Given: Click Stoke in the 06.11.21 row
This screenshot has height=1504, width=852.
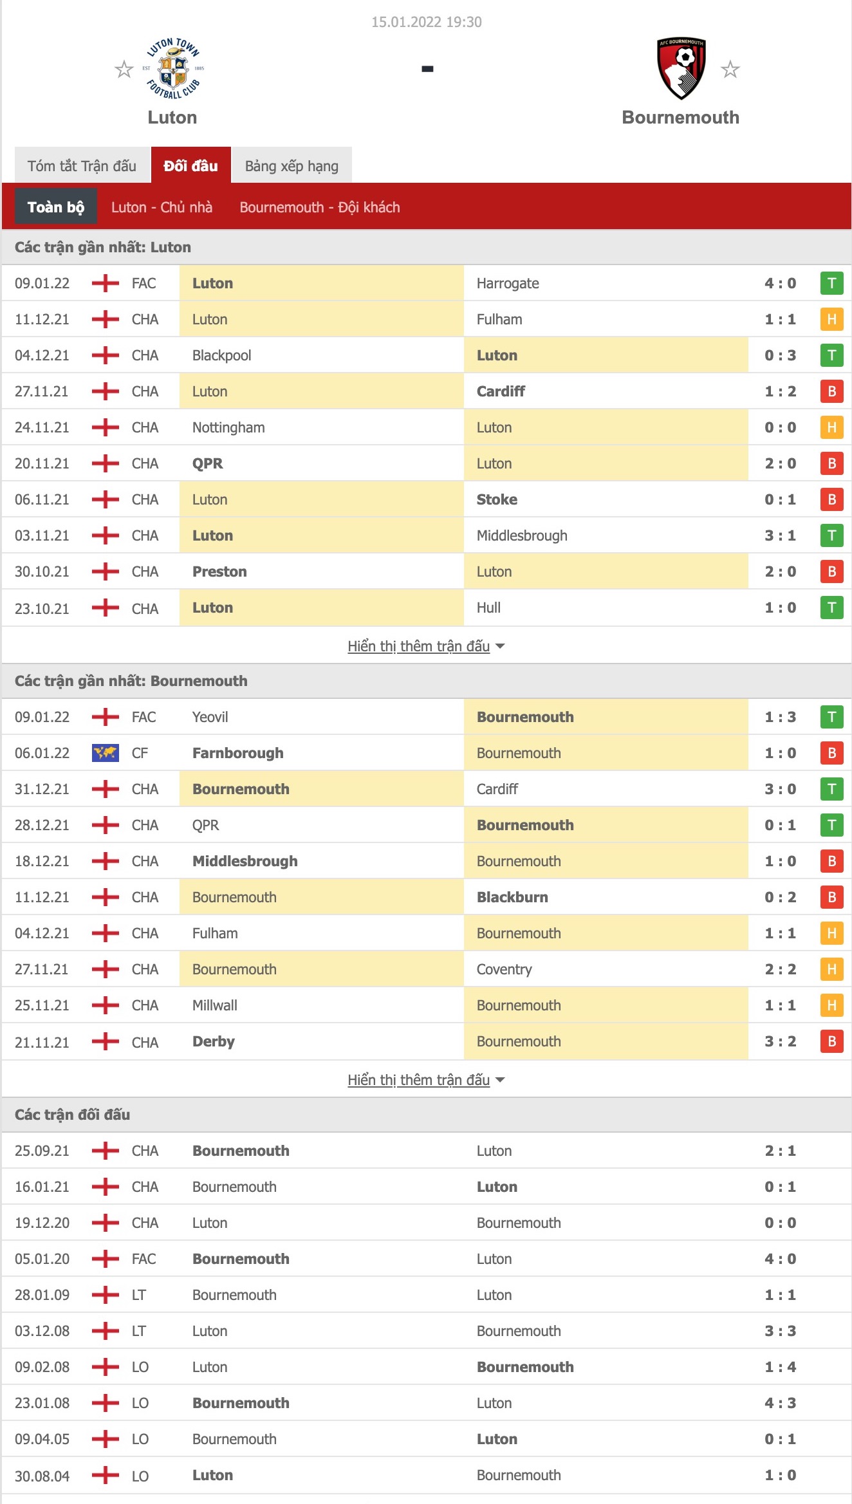Looking at the screenshot, I should 497,499.
